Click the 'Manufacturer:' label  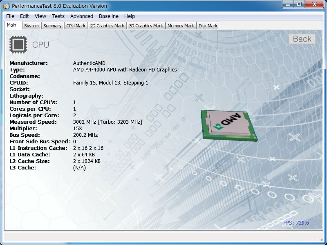(x=29, y=63)
